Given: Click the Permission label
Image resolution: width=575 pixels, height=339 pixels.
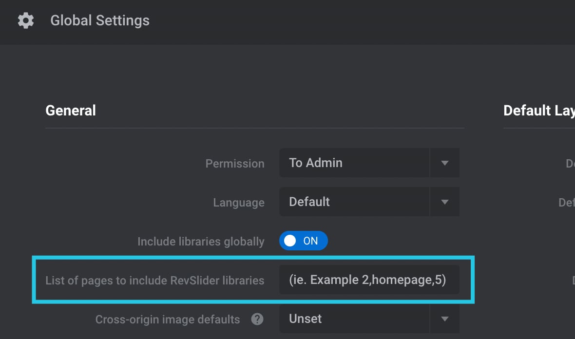Looking at the screenshot, I should (x=235, y=164).
